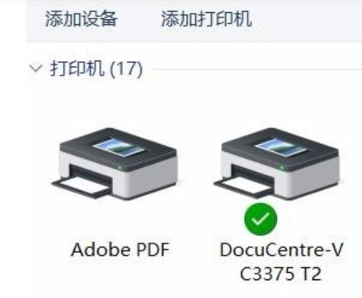This screenshot has height=298, width=362.
Task: Click the empty toolbar area right of 添加打印机
Action: click(x=308, y=20)
